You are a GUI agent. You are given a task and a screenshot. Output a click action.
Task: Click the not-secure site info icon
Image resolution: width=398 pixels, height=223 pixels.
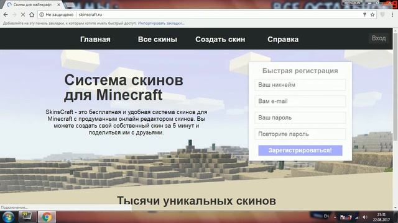point(42,15)
